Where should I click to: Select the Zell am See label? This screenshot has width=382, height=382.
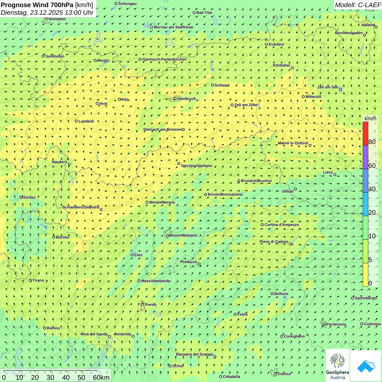coord(328,87)
